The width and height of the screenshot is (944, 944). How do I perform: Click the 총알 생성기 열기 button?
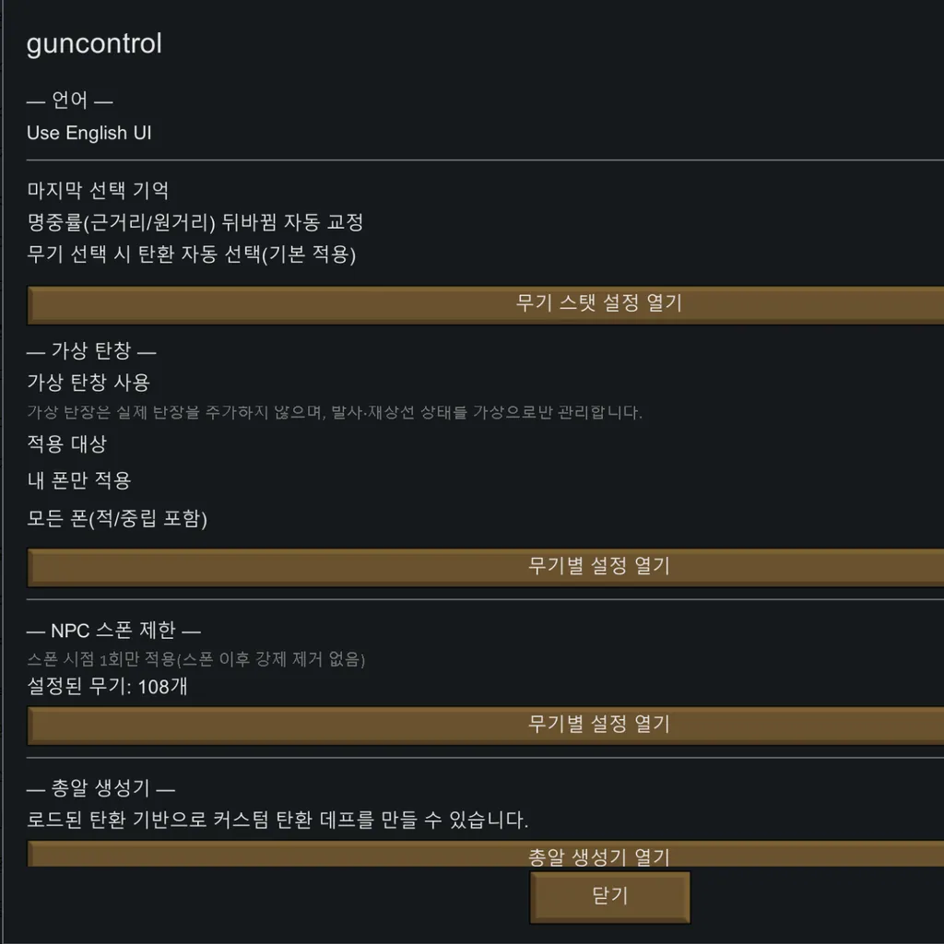click(x=598, y=856)
